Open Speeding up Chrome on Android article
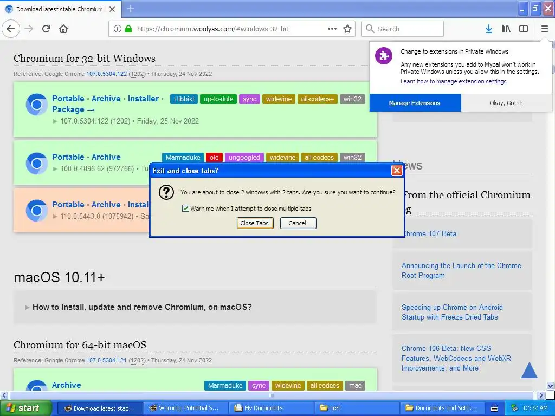This screenshot has height=416, width=555. click(x=452, y=312)
